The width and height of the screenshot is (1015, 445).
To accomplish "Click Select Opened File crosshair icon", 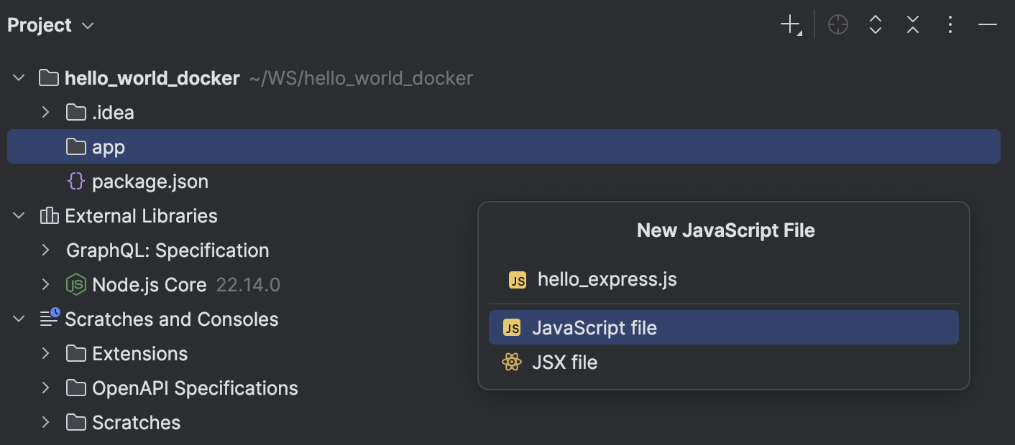I will 838,25.
